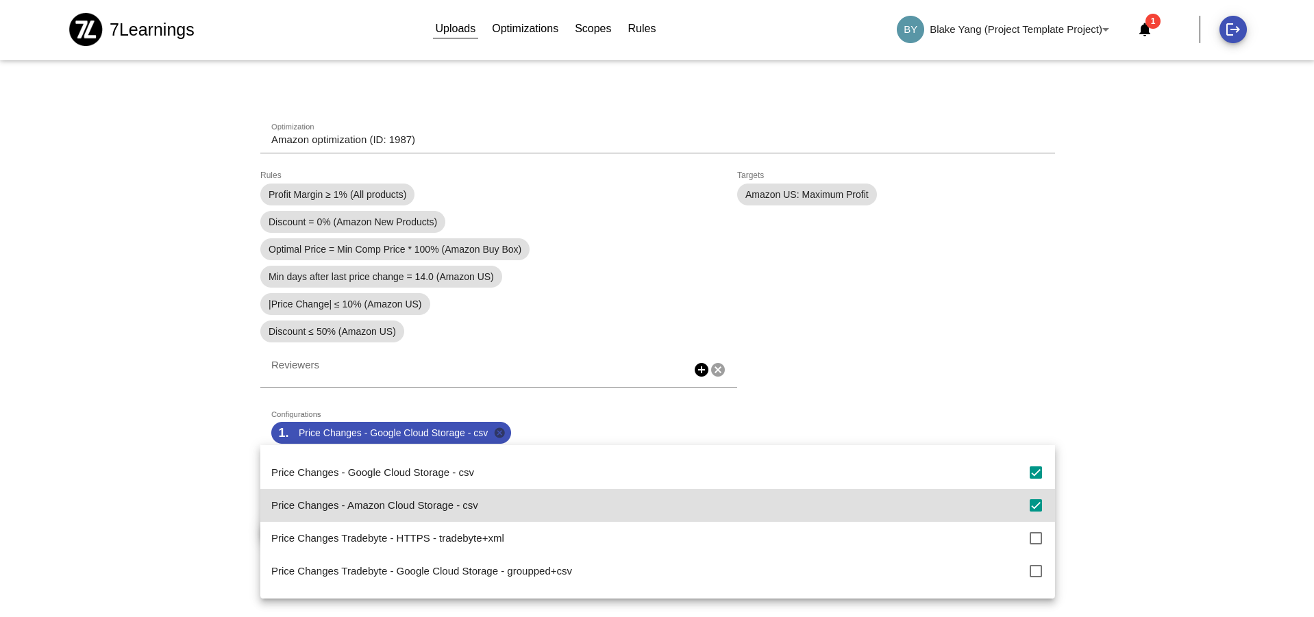This screenshot has width=1314, height=617.
Task: Select the |Price Change| ≤ 10% rule chip
Action: pos(345,304)
